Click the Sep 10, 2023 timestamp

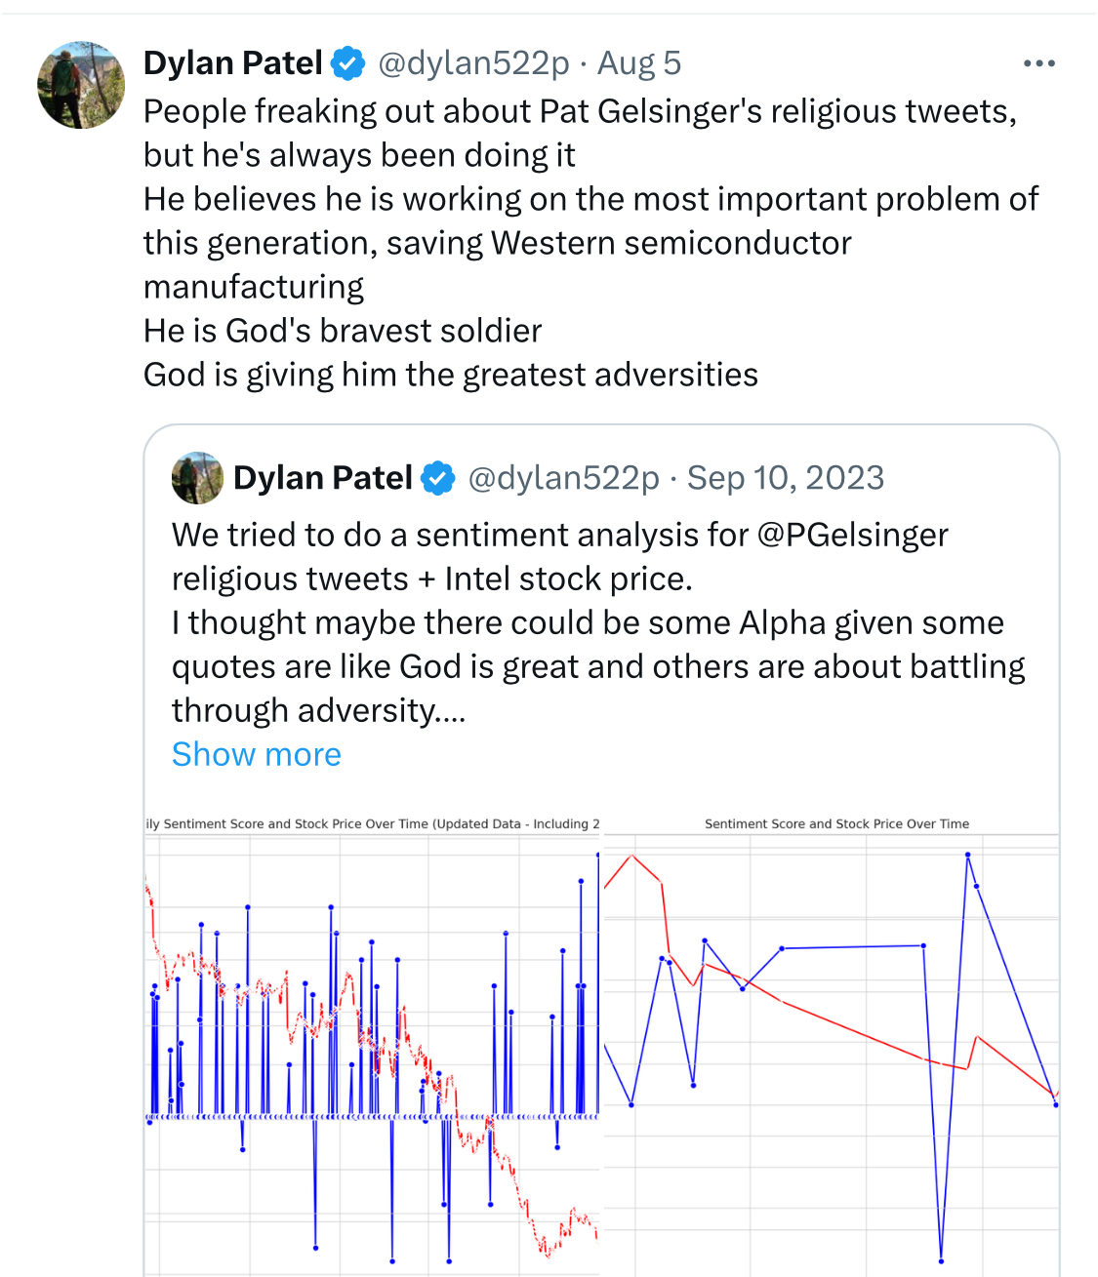786,478
